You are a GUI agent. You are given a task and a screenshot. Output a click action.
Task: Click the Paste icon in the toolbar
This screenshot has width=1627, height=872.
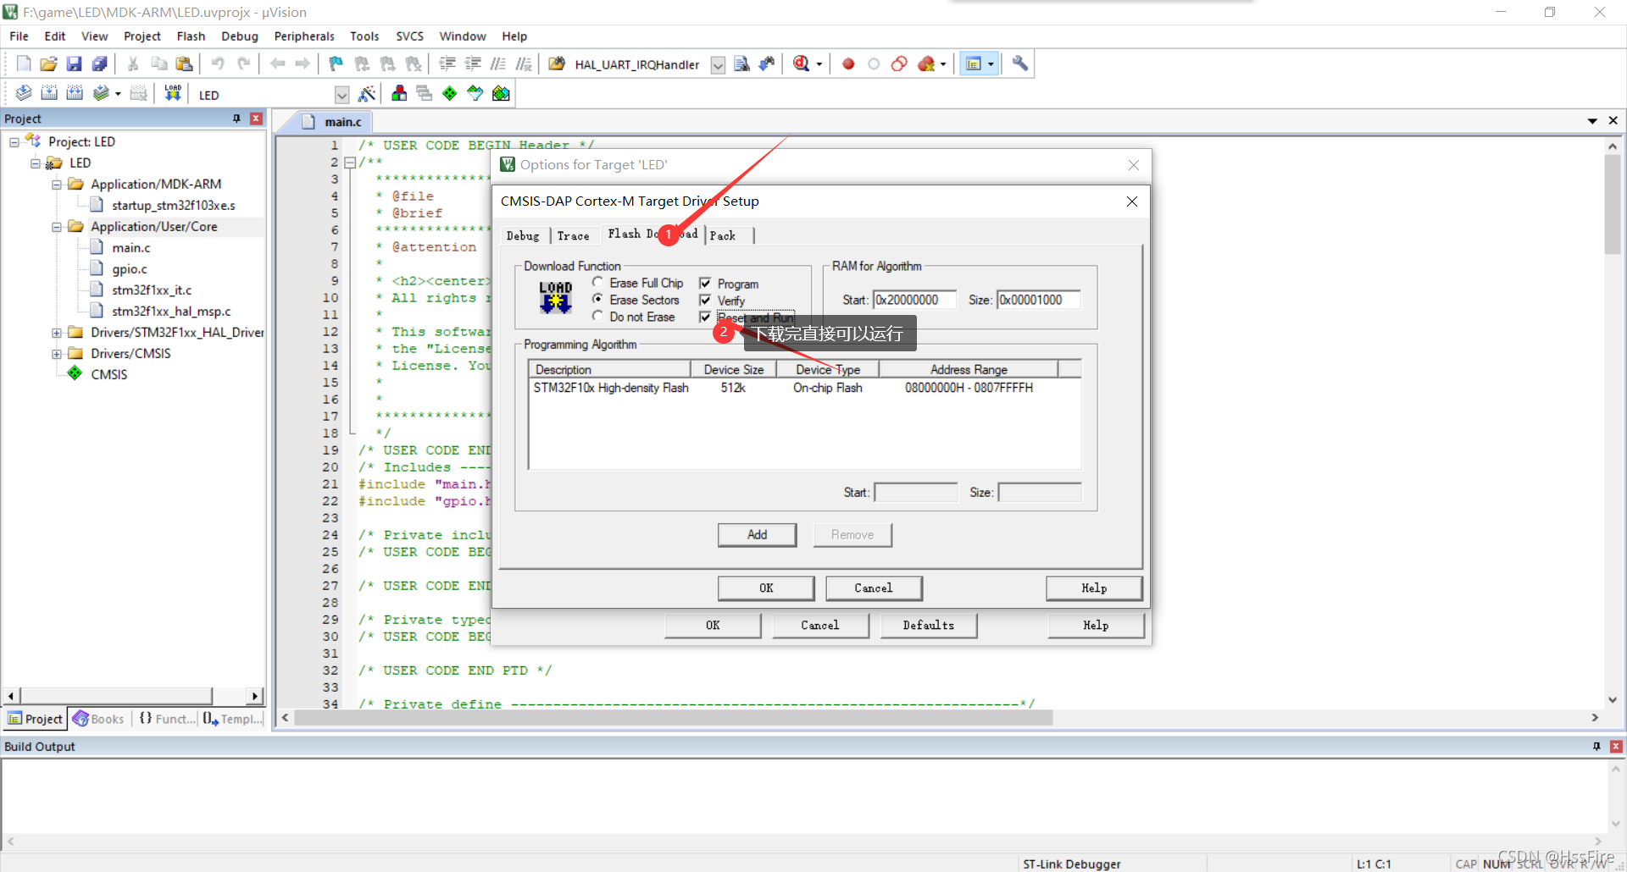pyautogui.click(x=184, y=63)
